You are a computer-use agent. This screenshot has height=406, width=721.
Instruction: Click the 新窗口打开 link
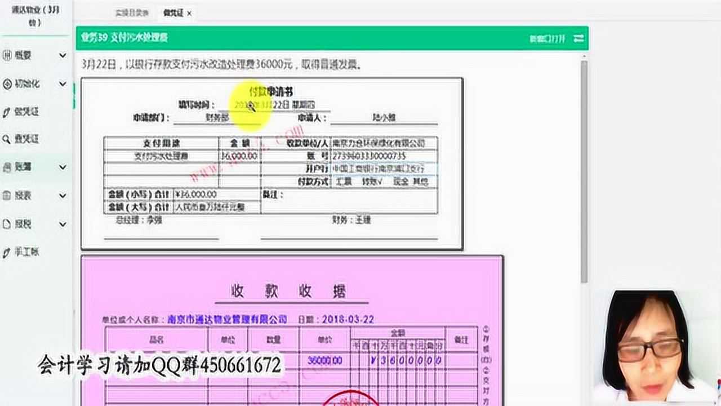click(547, 38)
